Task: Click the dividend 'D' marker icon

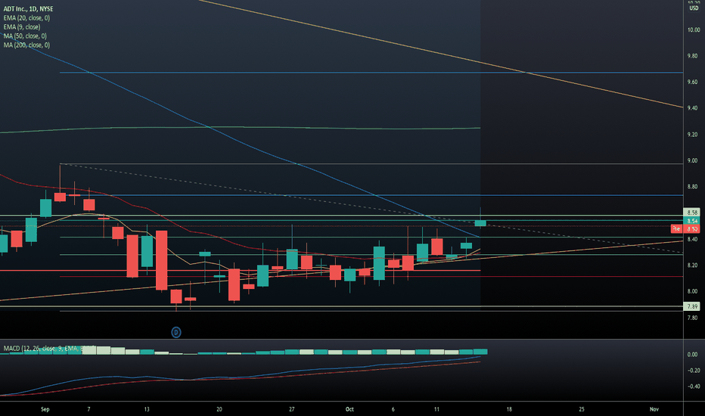Action: pos(176,332)
